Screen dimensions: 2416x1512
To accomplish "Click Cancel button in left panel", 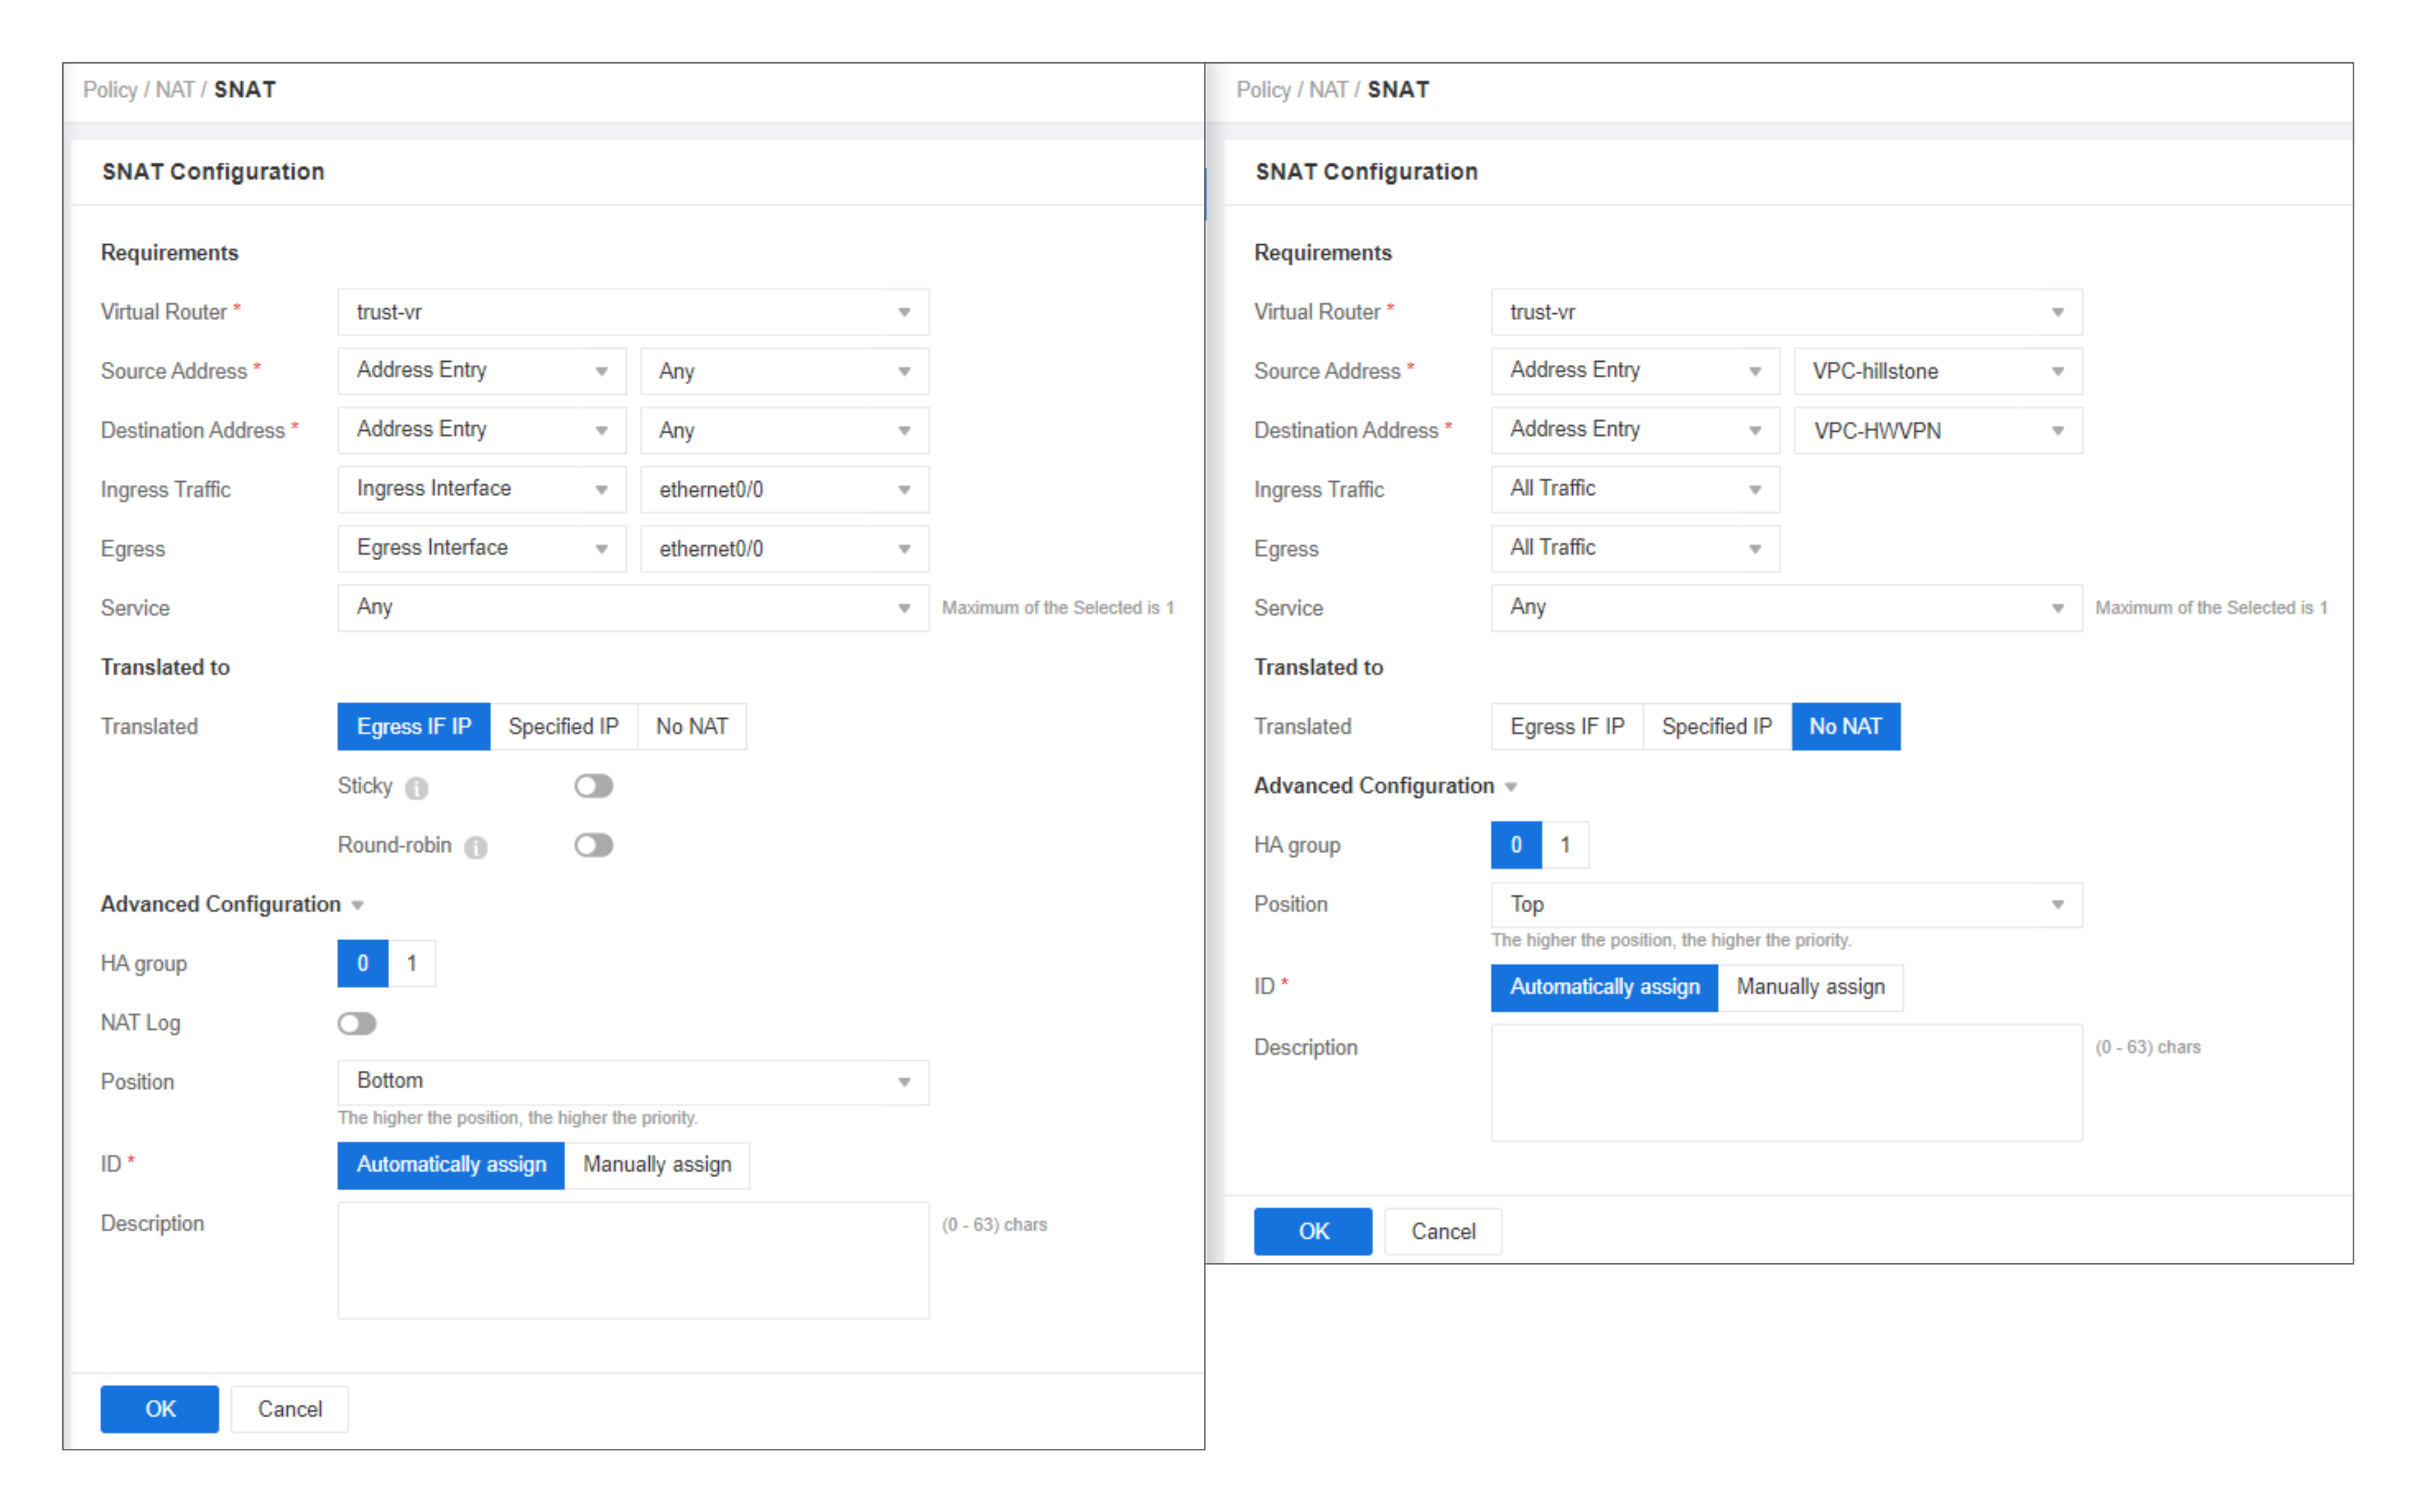I will coord(290,1410).
